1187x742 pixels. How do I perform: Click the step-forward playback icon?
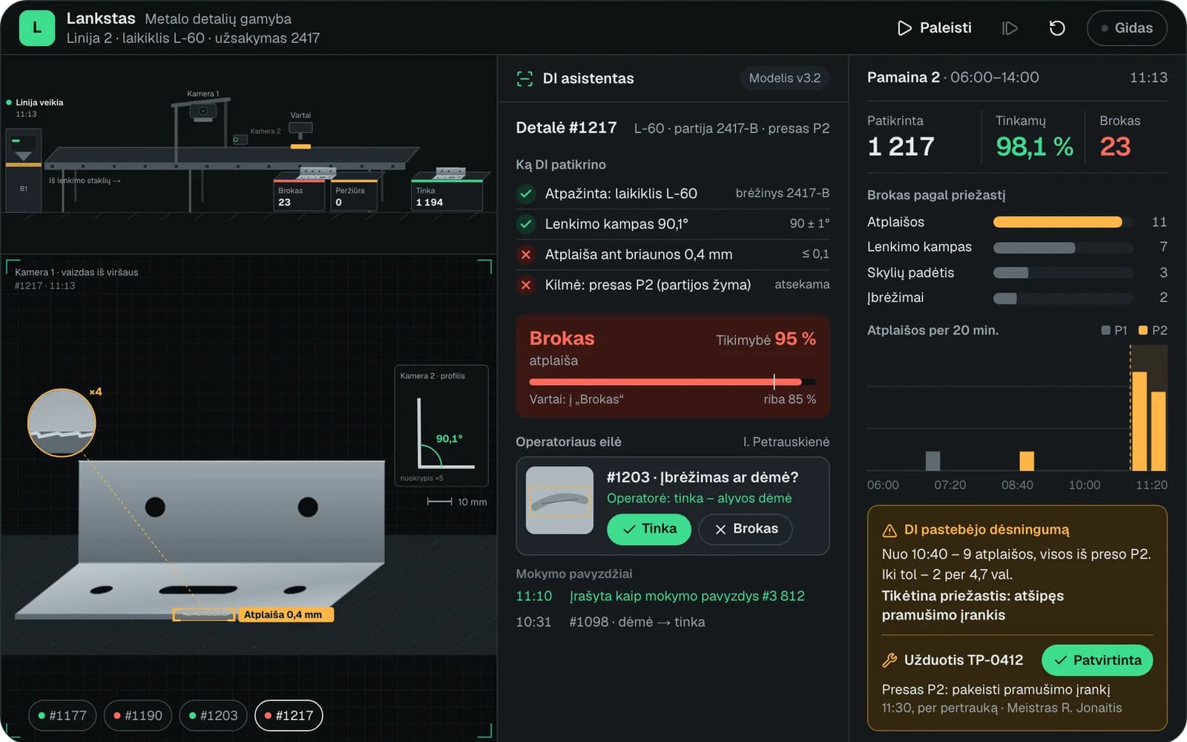[x=1010, y=28]
